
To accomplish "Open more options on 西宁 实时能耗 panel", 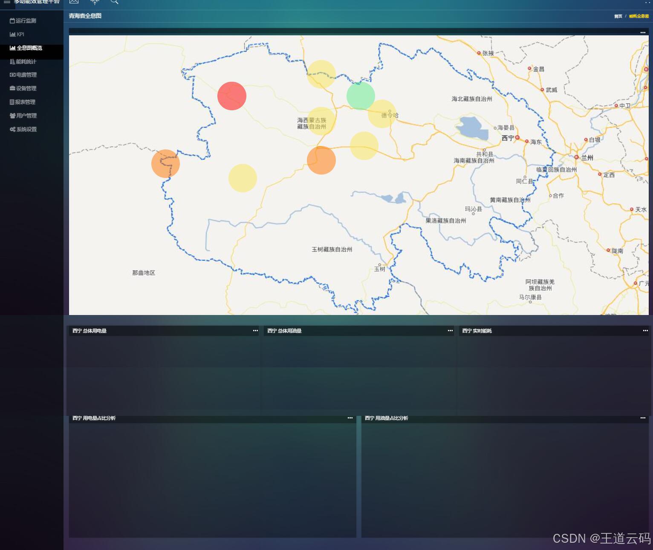I will [x=645, y=330].
